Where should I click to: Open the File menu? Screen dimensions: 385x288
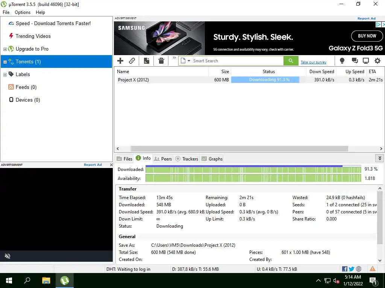click(x=6, y=12)
